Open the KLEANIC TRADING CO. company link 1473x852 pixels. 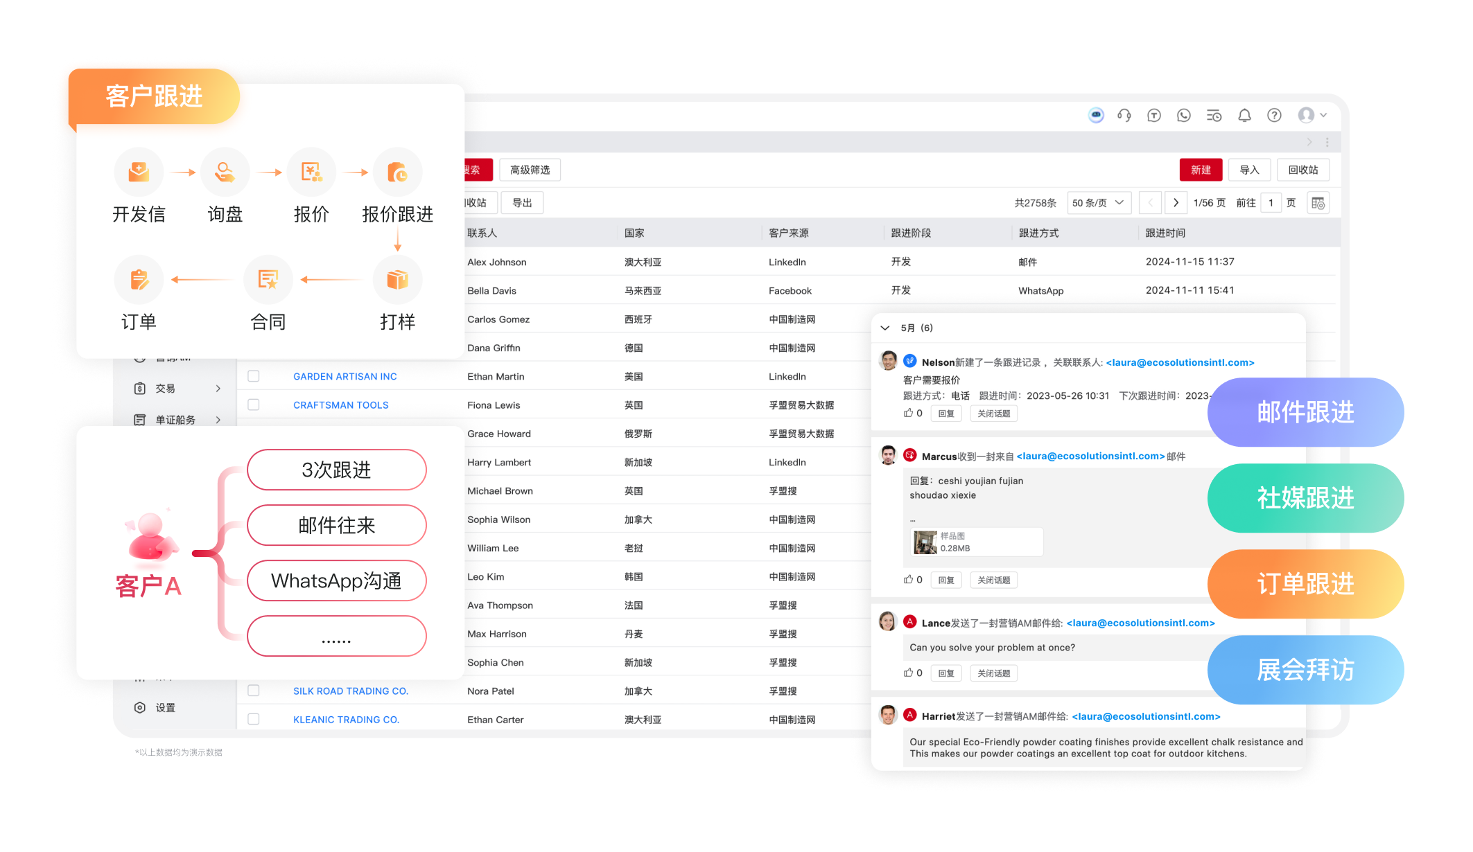coord(345,719)
